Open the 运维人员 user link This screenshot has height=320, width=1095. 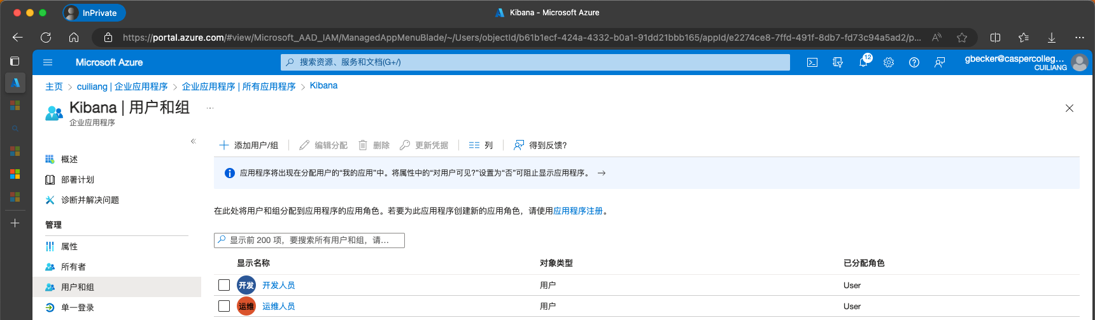coord(279,306)
